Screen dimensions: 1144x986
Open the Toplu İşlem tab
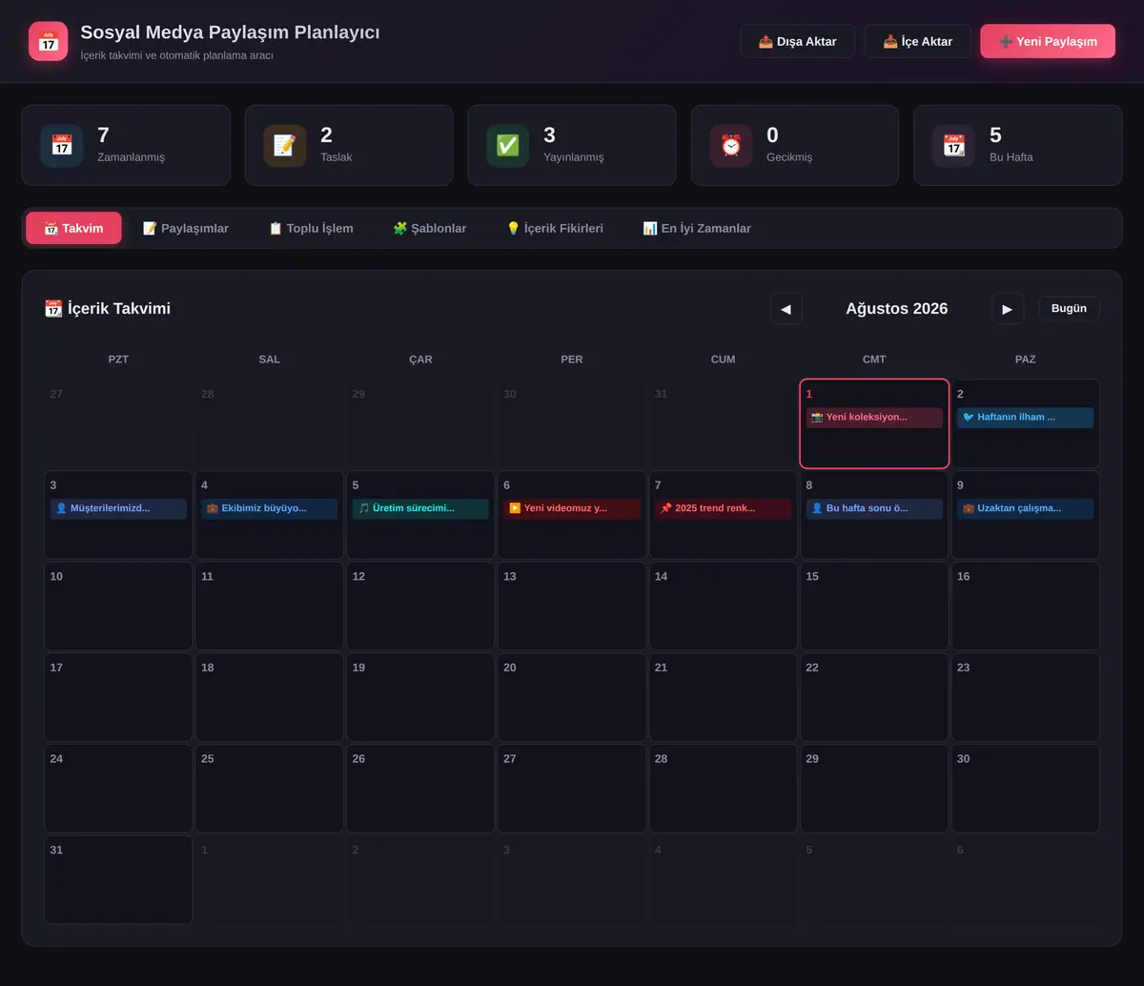click(311, 228)
